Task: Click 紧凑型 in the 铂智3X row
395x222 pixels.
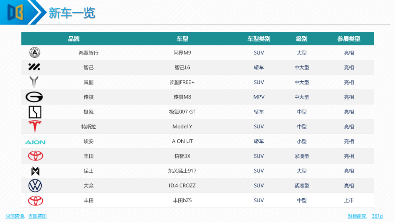Action: click(x=301, y=156)
